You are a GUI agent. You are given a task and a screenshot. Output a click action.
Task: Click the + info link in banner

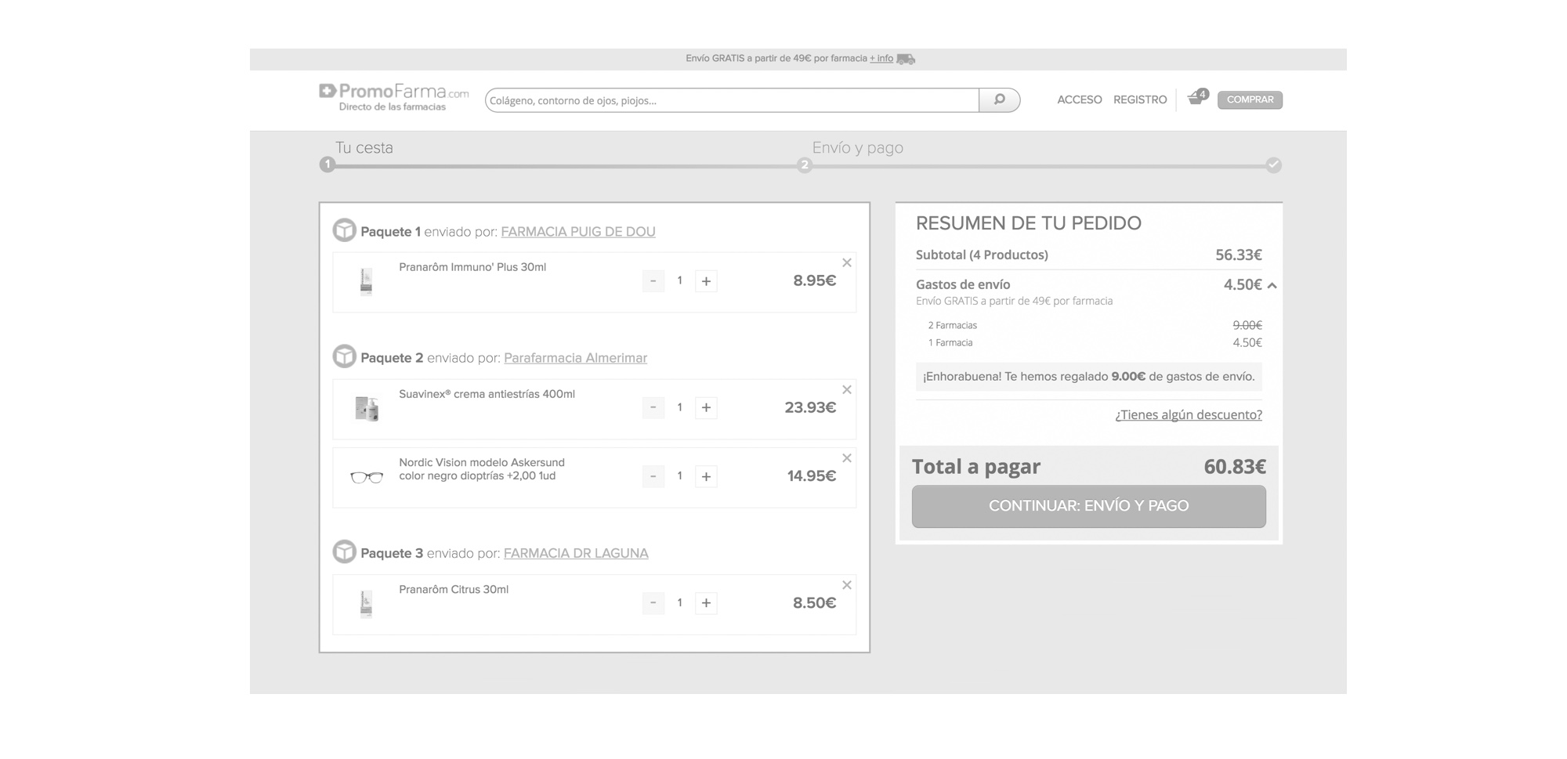click(881, 59)
